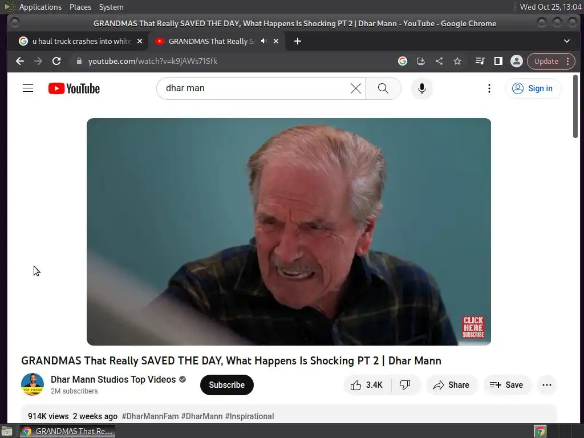
Task: Click the video title text
Action: [x=232, y=360]
